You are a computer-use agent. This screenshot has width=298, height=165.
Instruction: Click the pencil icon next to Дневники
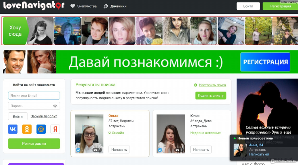(106, 6)
